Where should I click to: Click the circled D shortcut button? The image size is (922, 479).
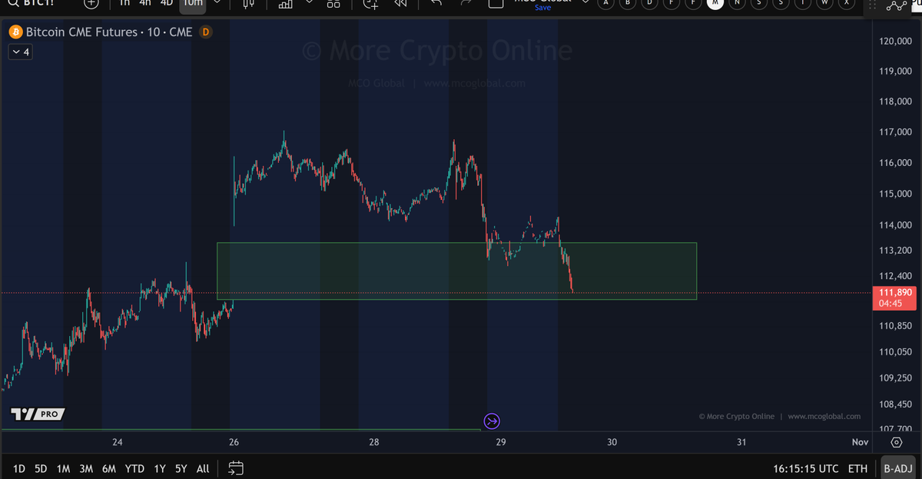pos(650,3)
